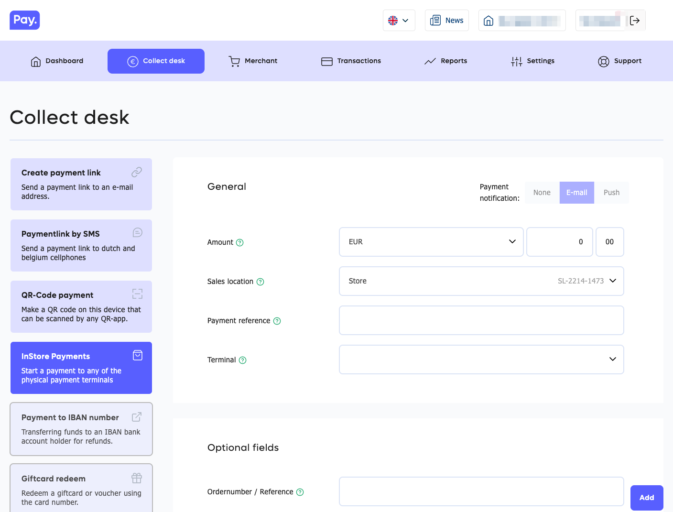Open the EUR currency dropdown
The height and width of the screenshot is (512, 673).
point(431,242)
